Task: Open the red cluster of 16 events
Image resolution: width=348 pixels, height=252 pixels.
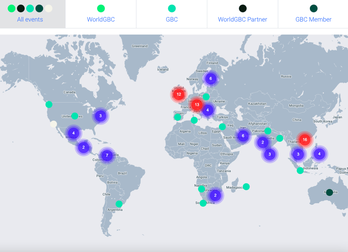Action: 305,140
